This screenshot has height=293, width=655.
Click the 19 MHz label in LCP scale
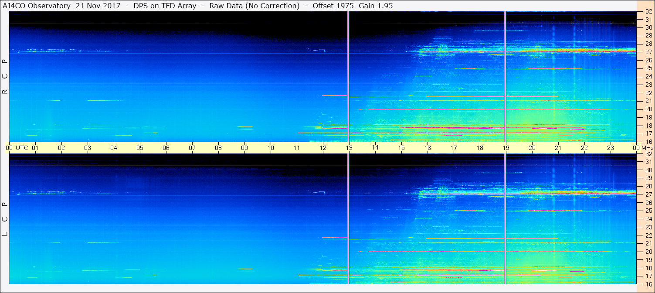pyautogui.click(x=648, y=259)
